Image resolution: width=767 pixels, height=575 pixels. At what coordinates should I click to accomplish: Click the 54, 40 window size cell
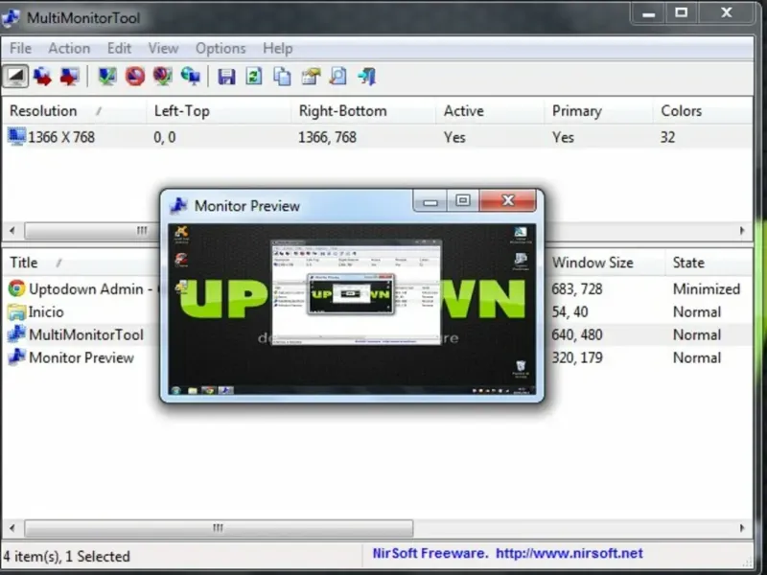[x=570, y=312]
